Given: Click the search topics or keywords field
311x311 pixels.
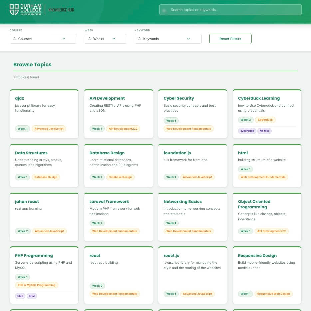Looking at the screenshot, I should coord(230,10).
